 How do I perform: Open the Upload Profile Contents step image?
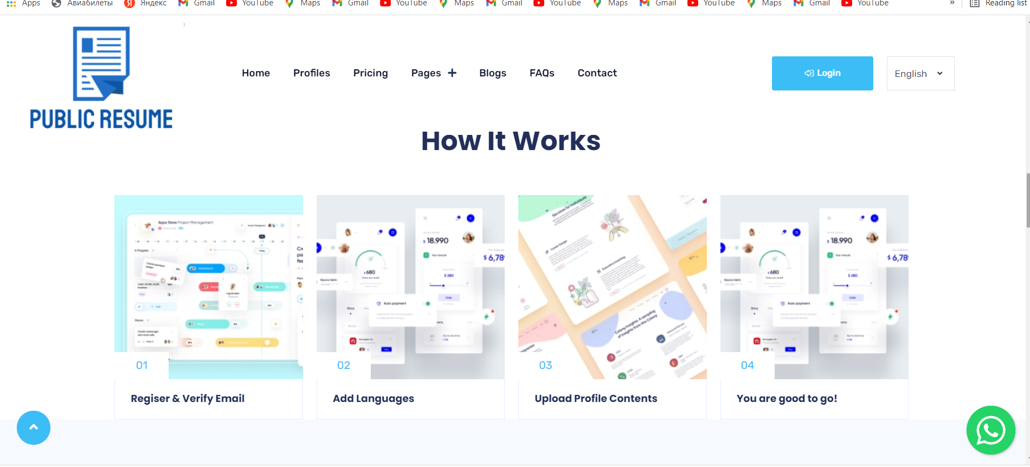point(613,287)
